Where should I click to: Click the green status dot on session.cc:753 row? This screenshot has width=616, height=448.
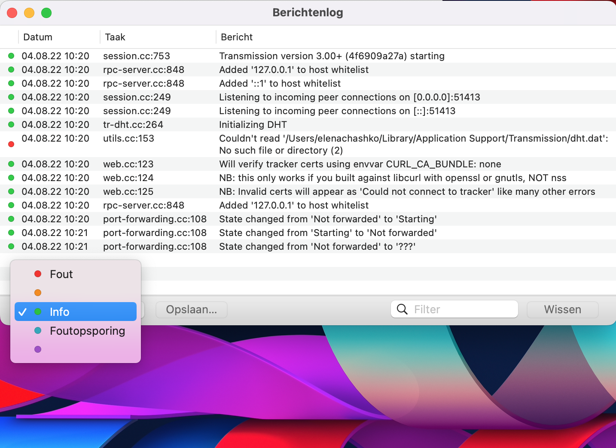[11, 56]
